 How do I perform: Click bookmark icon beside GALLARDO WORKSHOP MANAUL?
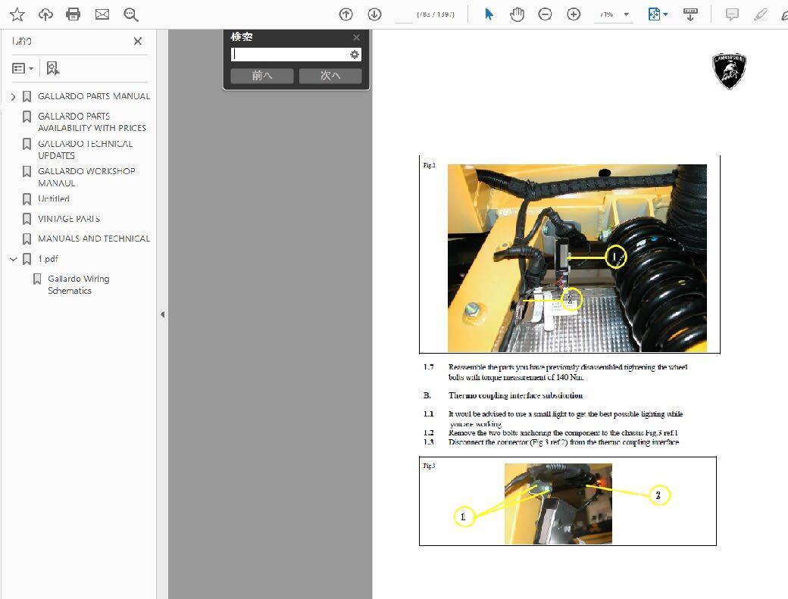point(27,172)
